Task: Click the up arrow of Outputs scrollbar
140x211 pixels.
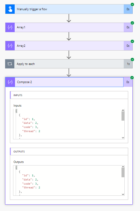Action: click(x=123, y=167)
